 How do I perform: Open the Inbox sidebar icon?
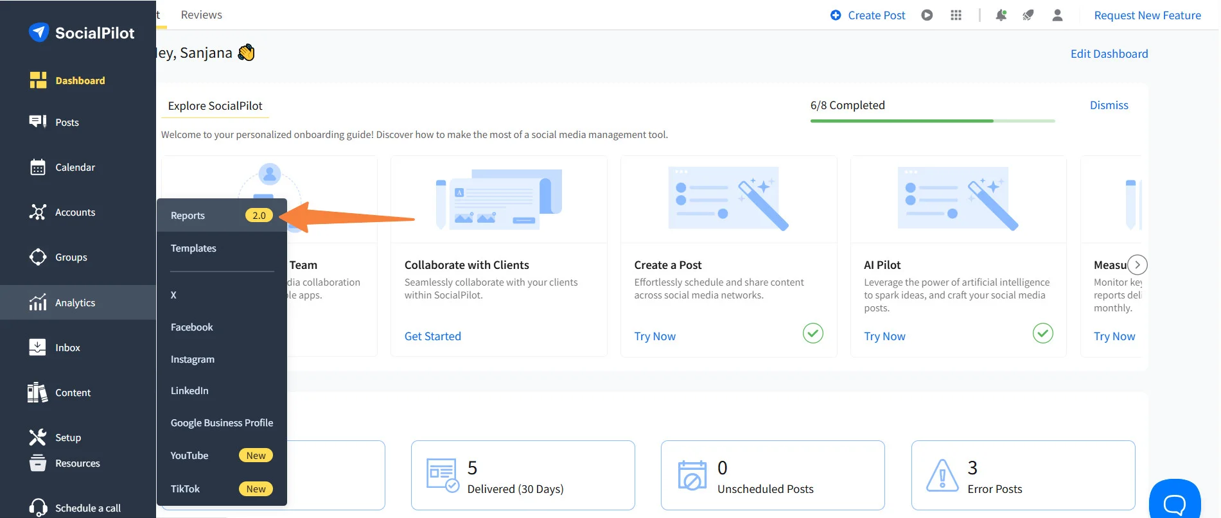tap(38, 347)
